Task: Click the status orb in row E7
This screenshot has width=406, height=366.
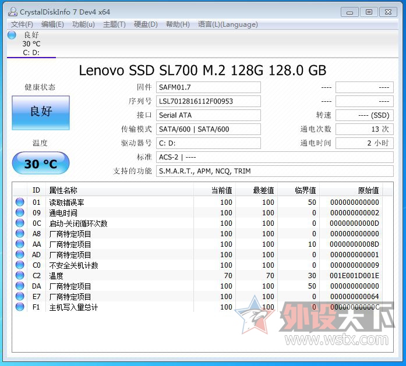Action: [20, 296]
